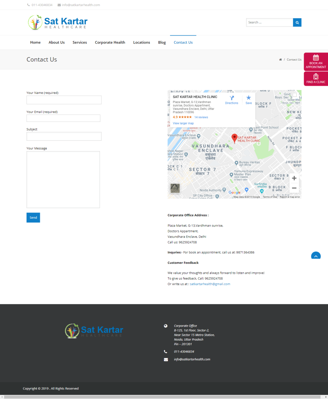Viewport: 328px width, 399px height.
Task: Switch map to satellite view thumbnail
Action: pos(175,188)
